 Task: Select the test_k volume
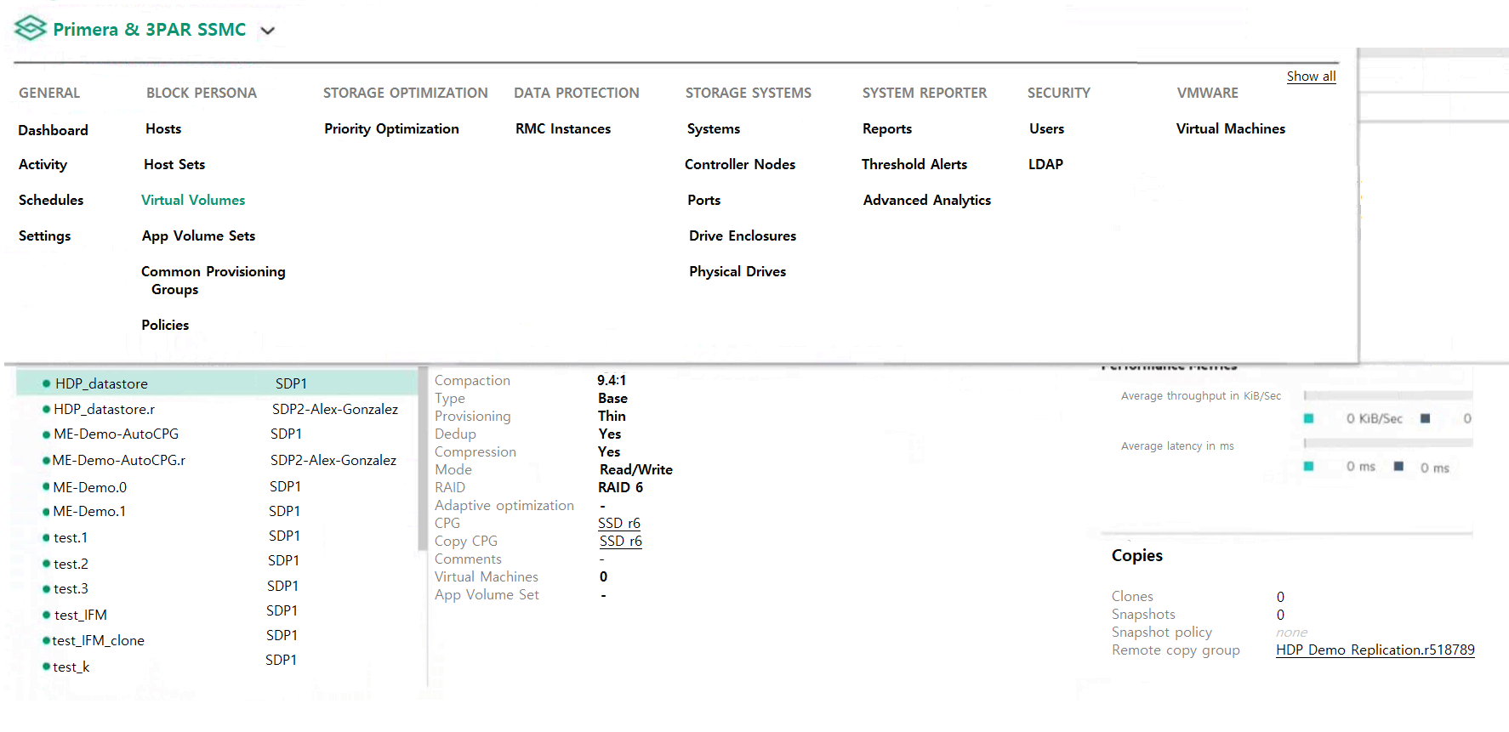pyautogui.click(x=71, y=667)
